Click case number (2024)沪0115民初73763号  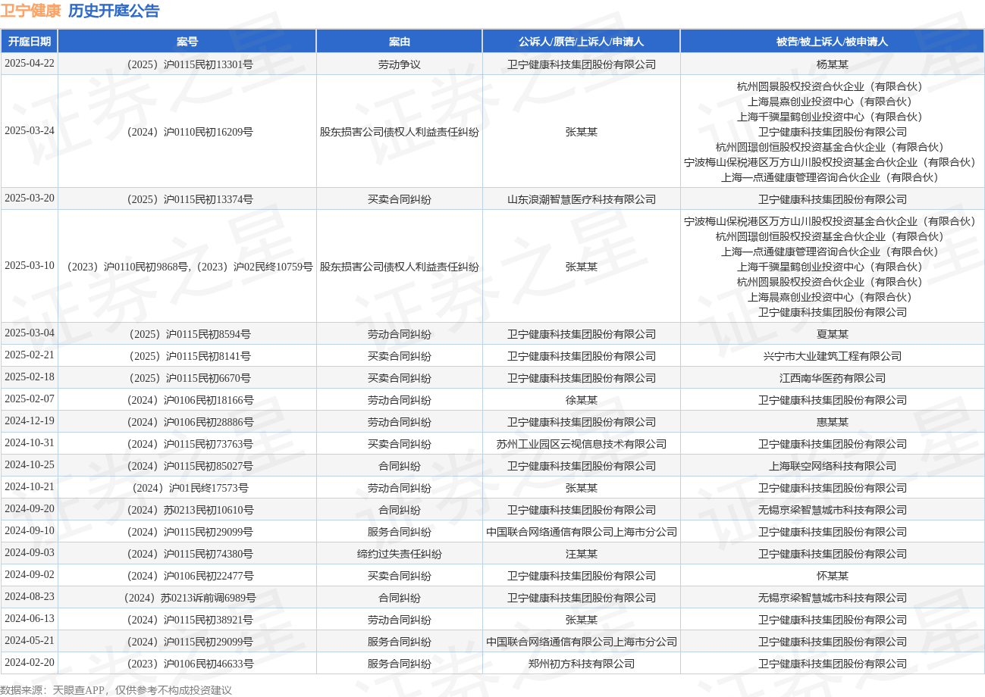tap(187, 444)
